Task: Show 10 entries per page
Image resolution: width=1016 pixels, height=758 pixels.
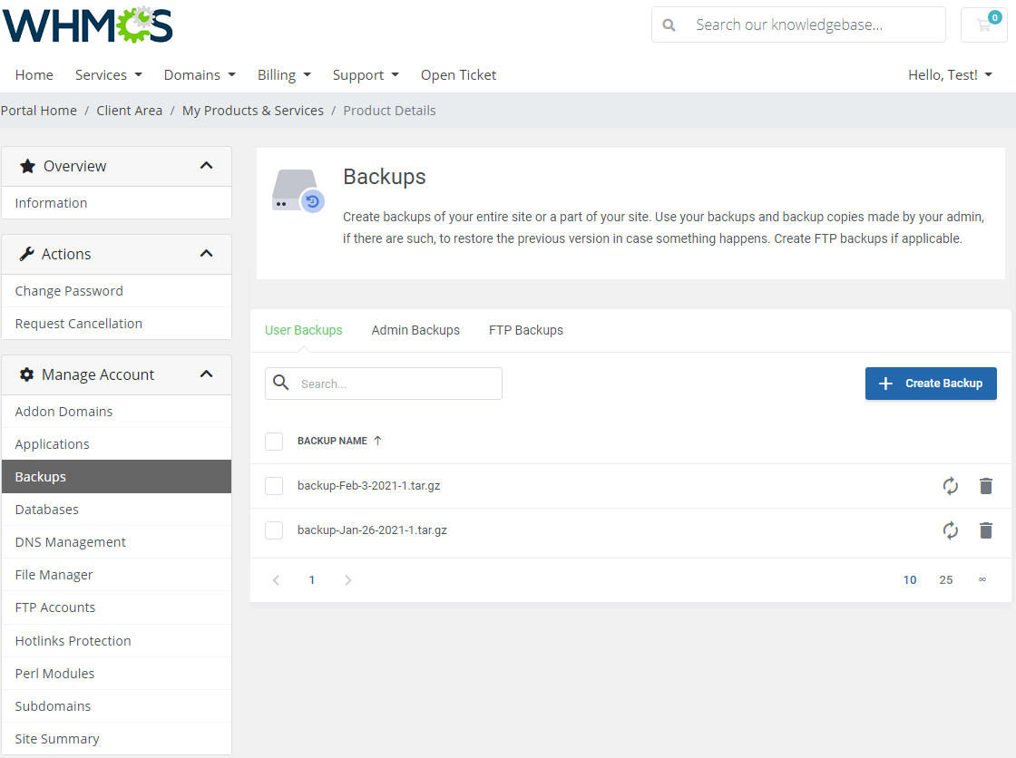Action: click(x=910, y=580)
